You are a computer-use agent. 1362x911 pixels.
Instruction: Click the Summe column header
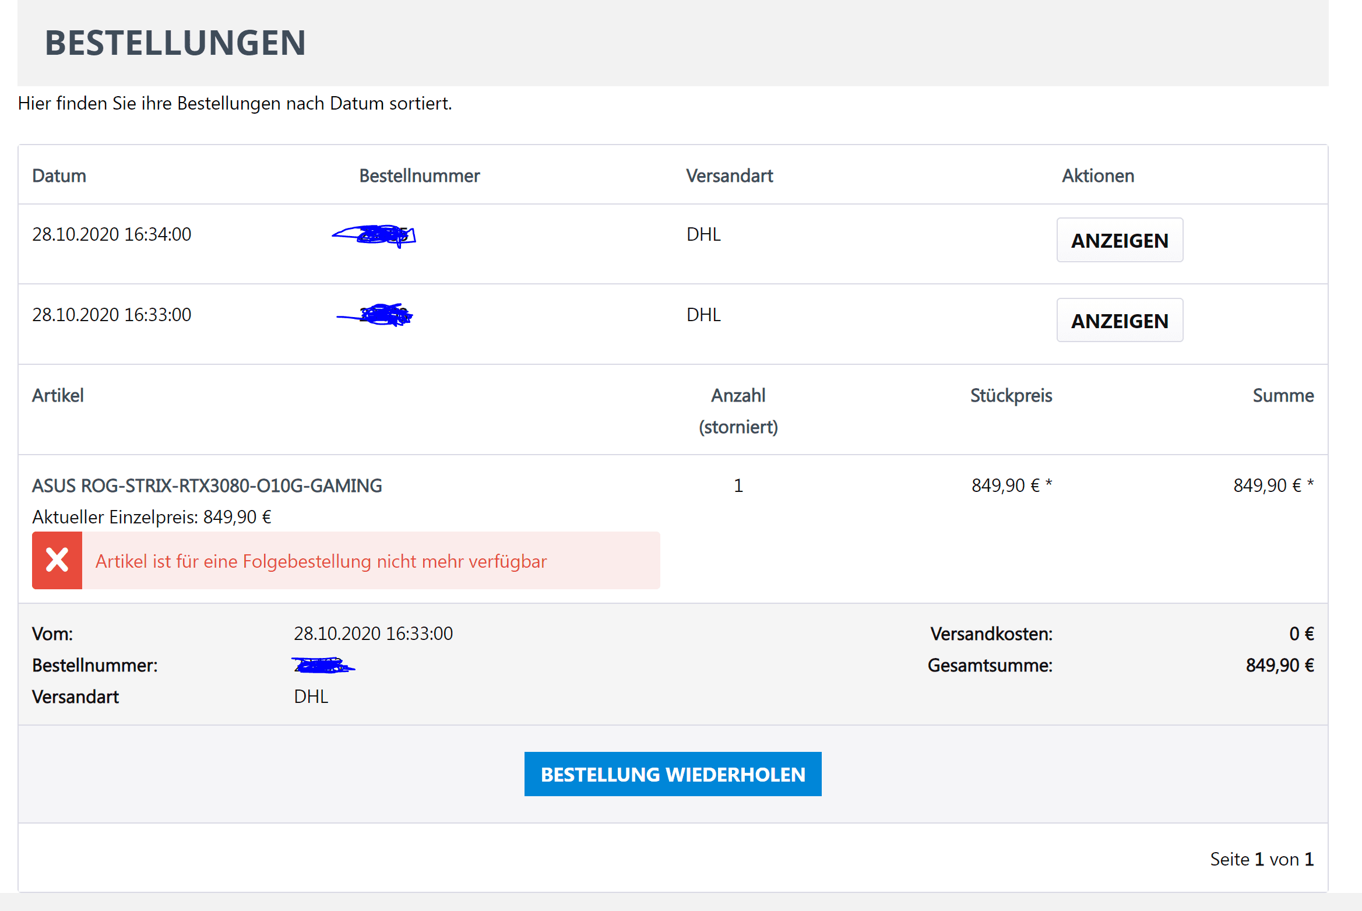[x=1283, y=396]
